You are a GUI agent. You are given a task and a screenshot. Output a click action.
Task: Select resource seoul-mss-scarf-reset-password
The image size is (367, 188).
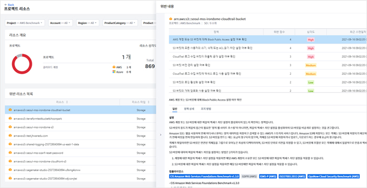tap(38, 153)
